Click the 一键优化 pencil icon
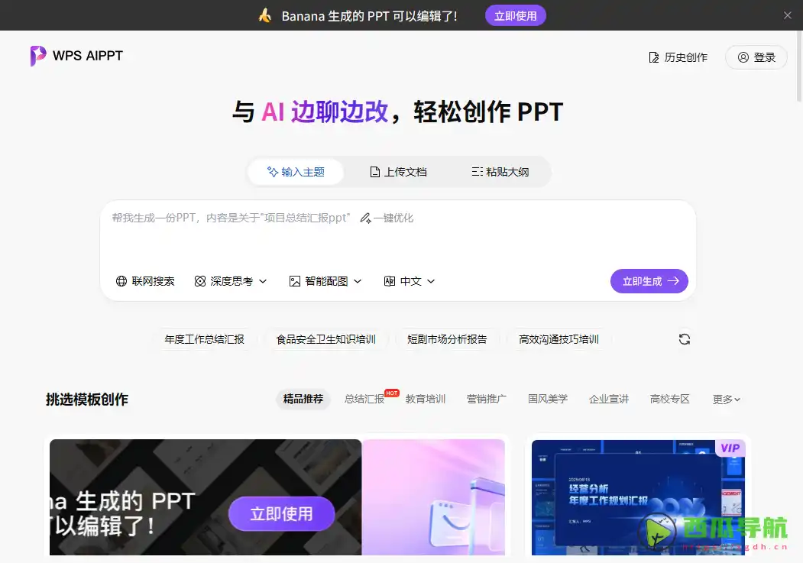This screenshot has height=563, width=803. tap(366, 218)
